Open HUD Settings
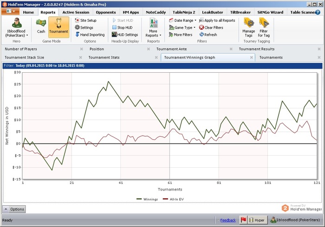This screenshot has height=227, width=325. [x=124, y=35]
